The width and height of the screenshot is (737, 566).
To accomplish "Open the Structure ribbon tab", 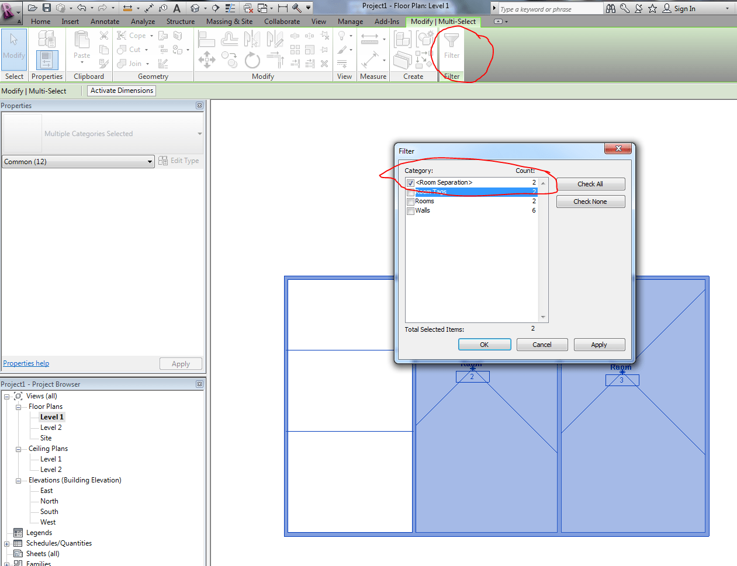I will point(181,22).
